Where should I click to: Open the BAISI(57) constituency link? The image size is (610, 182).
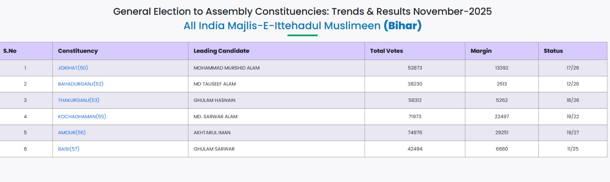pyautogui.click(x=69, y=149)
